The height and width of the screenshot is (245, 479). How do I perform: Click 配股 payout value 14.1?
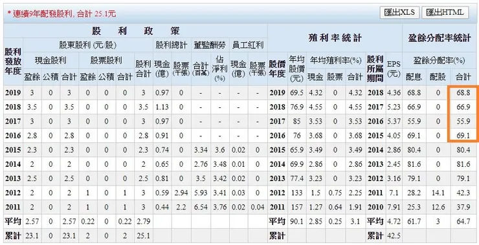coord(438,193)
